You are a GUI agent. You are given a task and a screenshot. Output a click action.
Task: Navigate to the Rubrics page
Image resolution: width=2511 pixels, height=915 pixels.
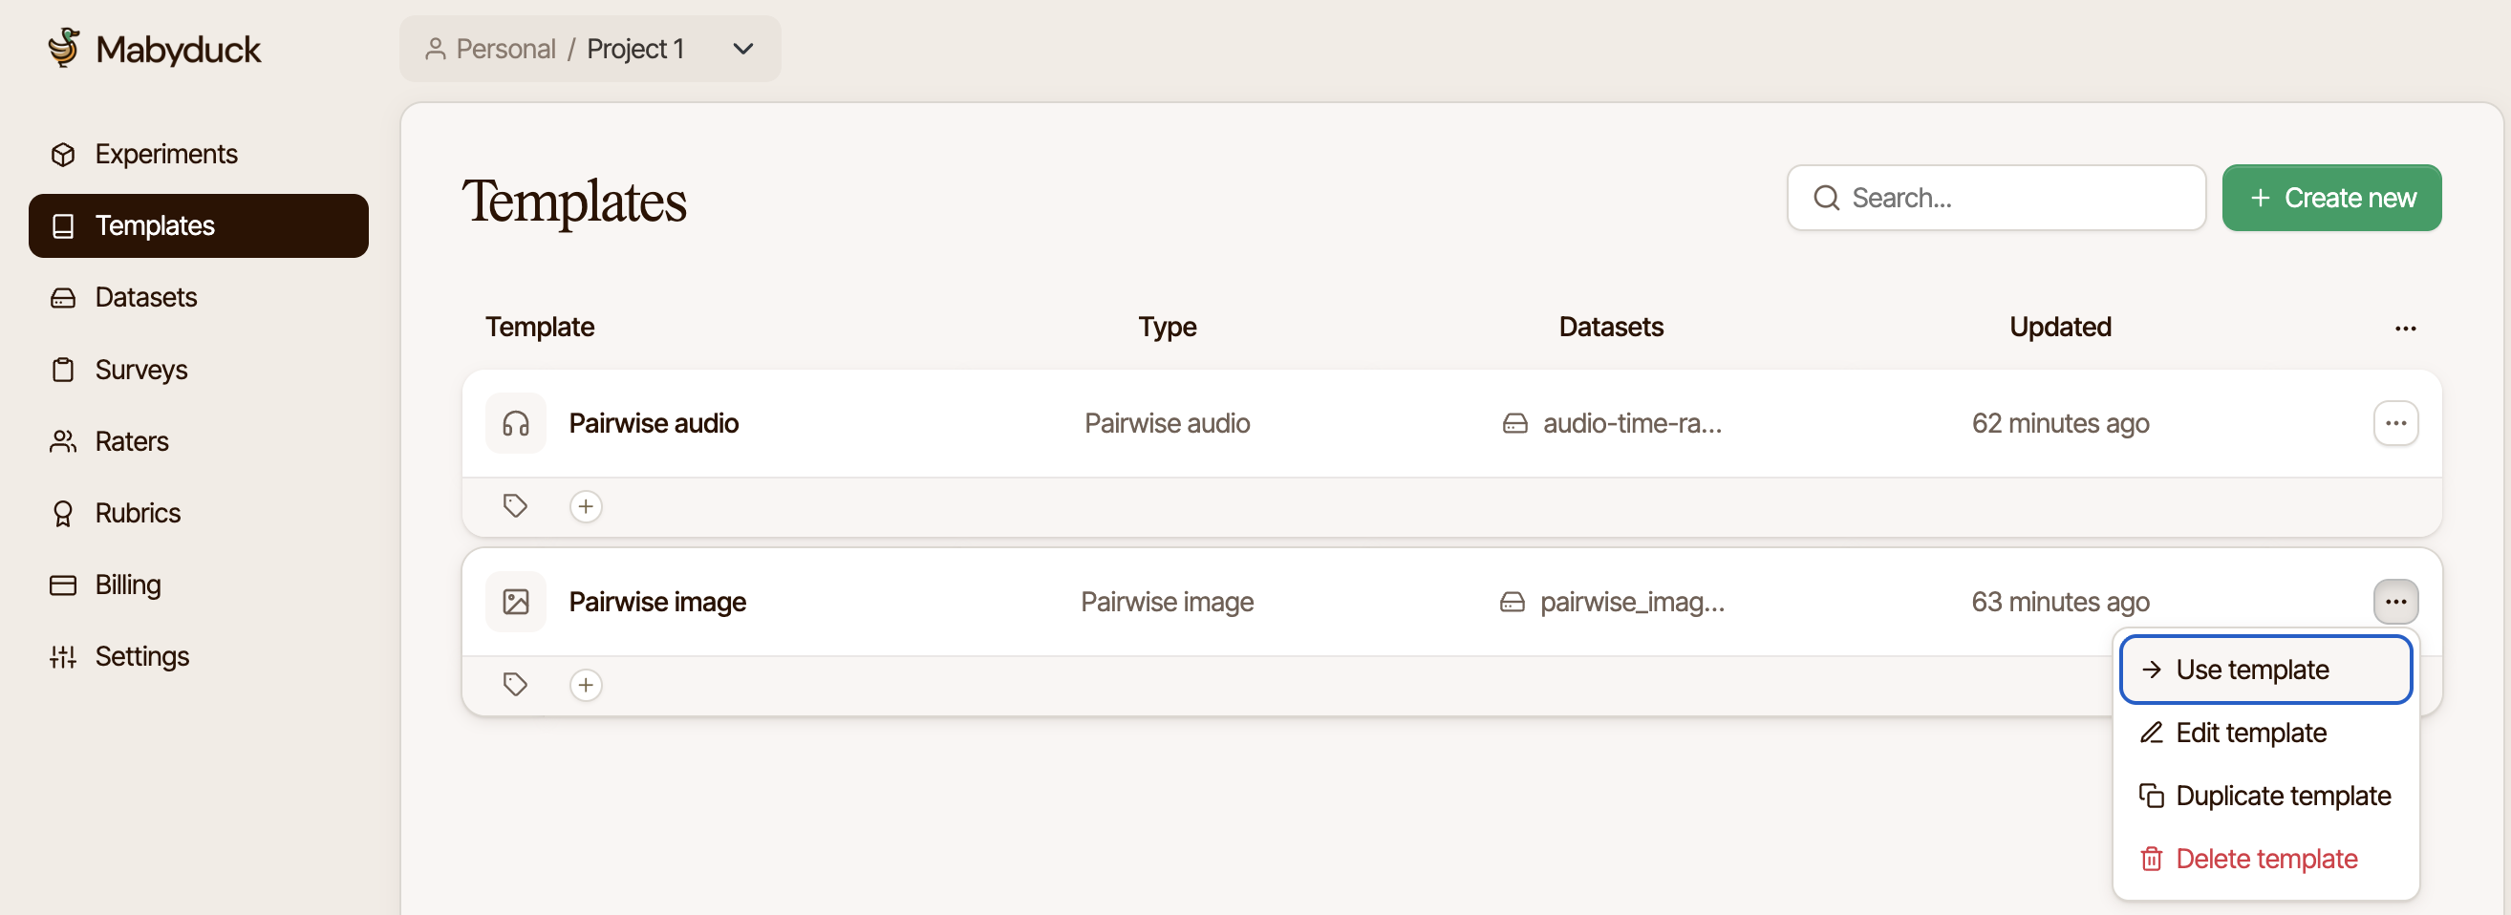coord(198,513)
